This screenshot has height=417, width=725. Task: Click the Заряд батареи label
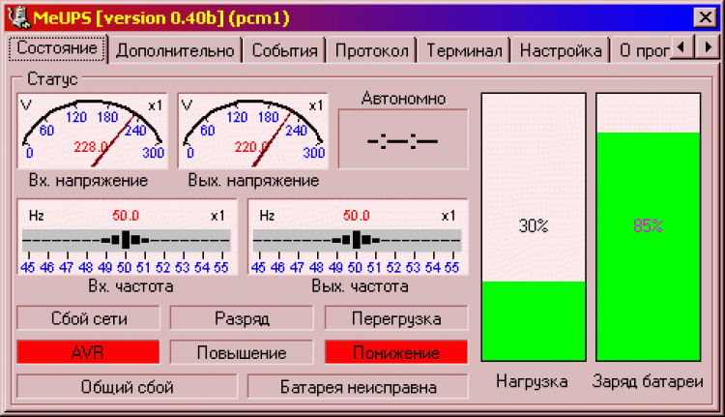pos(648,382)
